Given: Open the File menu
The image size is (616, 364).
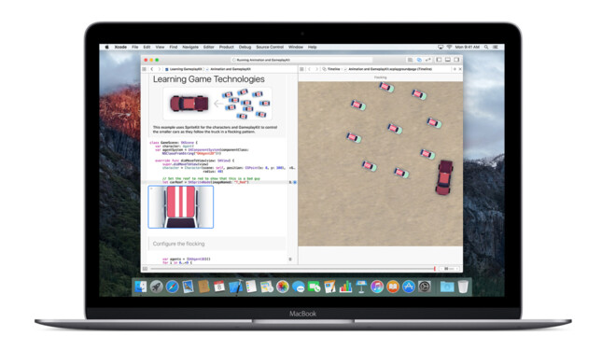Looking at the screenshot, I should click(135, 47).
